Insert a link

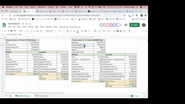click(114, 31)
